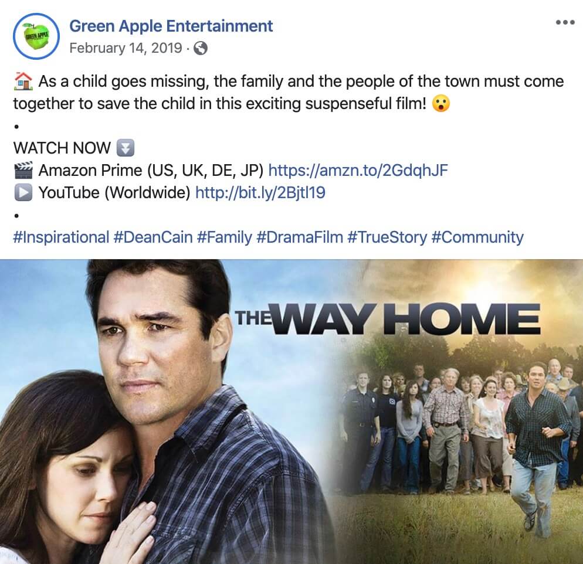Screen dimensions: 583x564
Task: Open the three-dot post options menu
Action: point(565,23)
